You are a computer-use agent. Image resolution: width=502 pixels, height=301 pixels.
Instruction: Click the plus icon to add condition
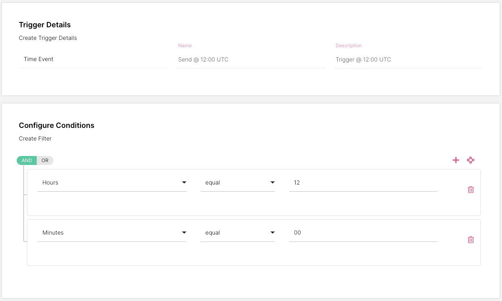point(456,160)
